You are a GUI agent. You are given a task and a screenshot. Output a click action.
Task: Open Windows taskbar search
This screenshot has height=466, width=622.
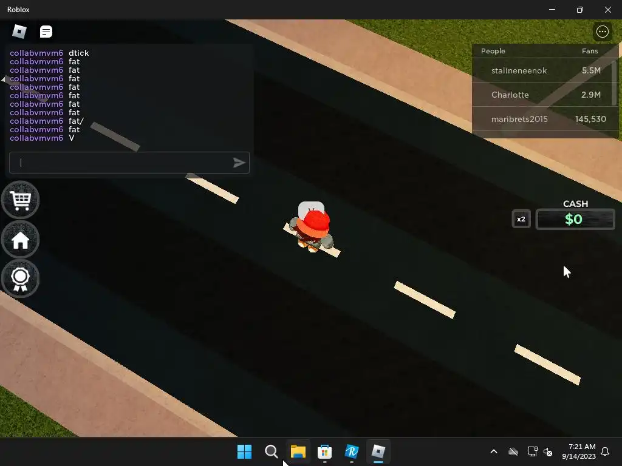272,451
